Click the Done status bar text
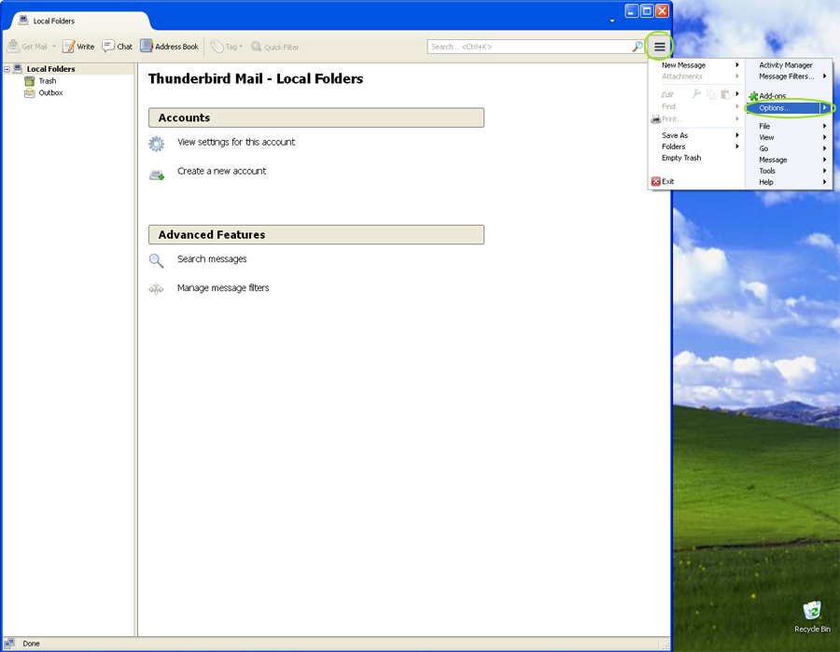840x652 pixels. pos(31,644)
